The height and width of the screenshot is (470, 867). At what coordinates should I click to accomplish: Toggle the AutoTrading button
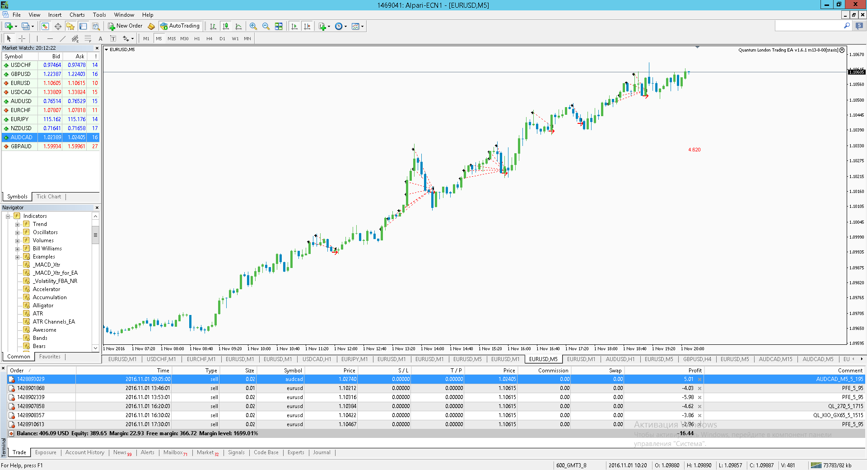point(180,26)
